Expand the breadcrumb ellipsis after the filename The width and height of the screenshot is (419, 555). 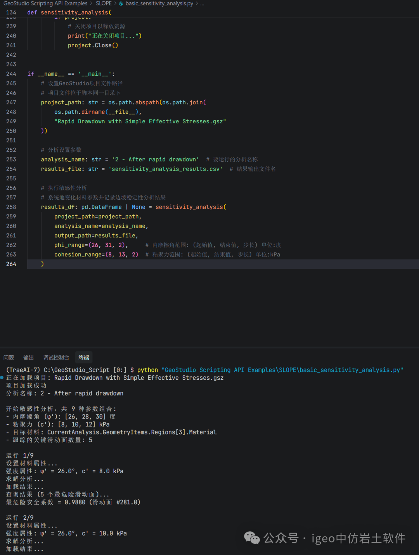(x=202, y=3)
